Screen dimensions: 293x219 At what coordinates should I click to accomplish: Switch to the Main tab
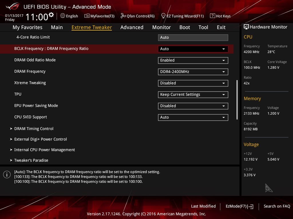(x=57, y=27)
